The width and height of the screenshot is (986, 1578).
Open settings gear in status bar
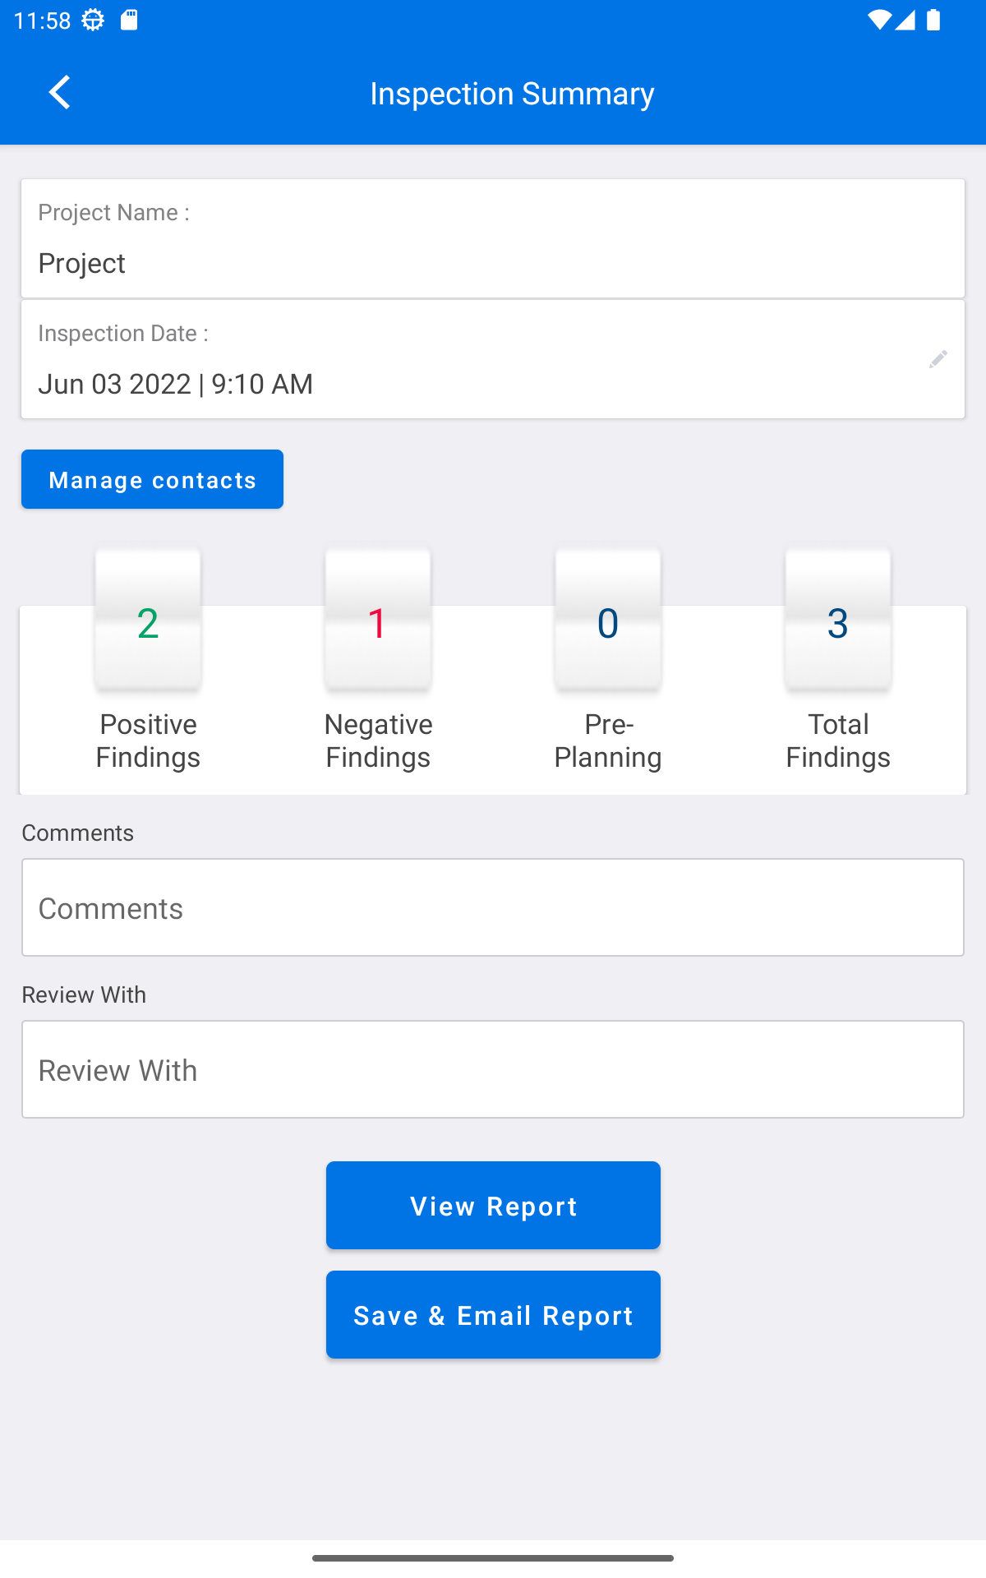[93, 21]
